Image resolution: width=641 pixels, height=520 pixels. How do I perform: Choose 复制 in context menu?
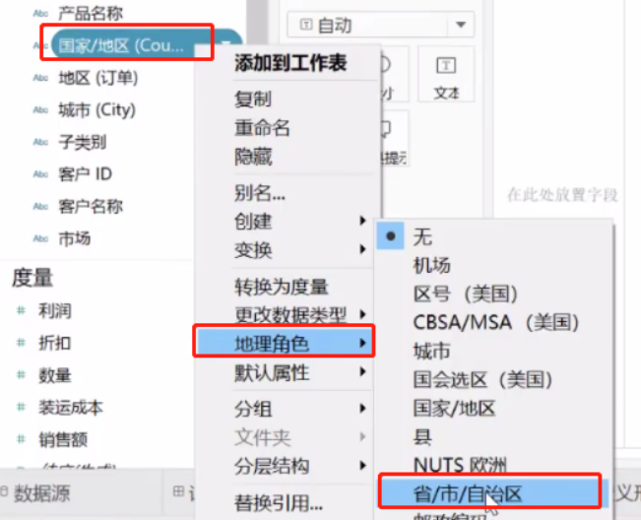[252, 98]
